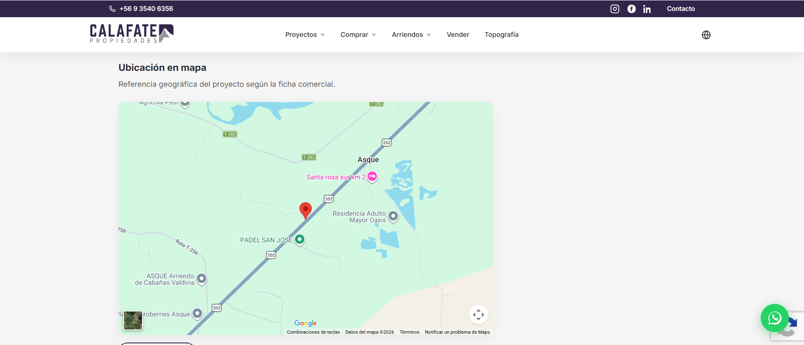804x345 pixels.
Task: Open the Términos map link
Action: click(x=410, y=332)
